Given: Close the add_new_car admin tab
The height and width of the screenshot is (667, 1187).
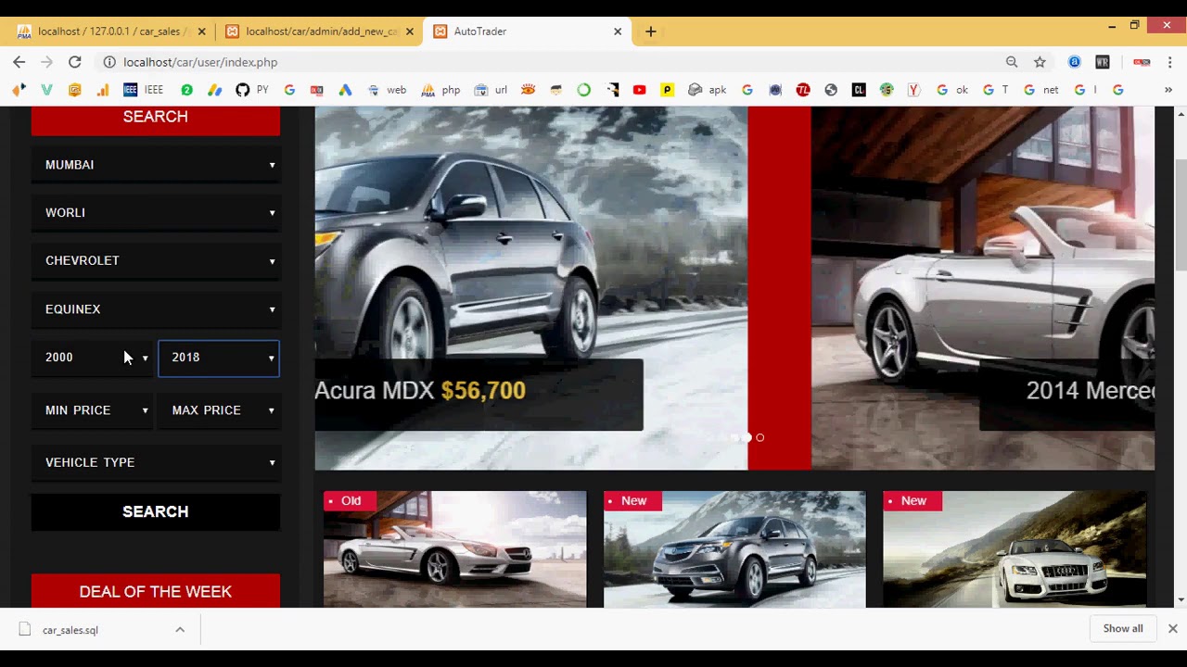Looking at the screenshot, I should coord(409,31).
